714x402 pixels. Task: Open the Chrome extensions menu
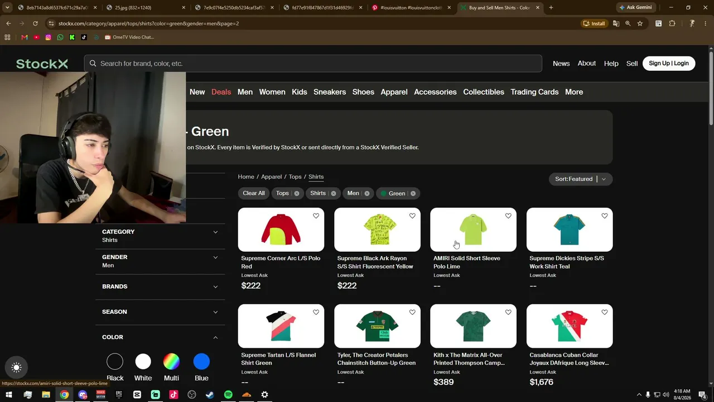672,23
